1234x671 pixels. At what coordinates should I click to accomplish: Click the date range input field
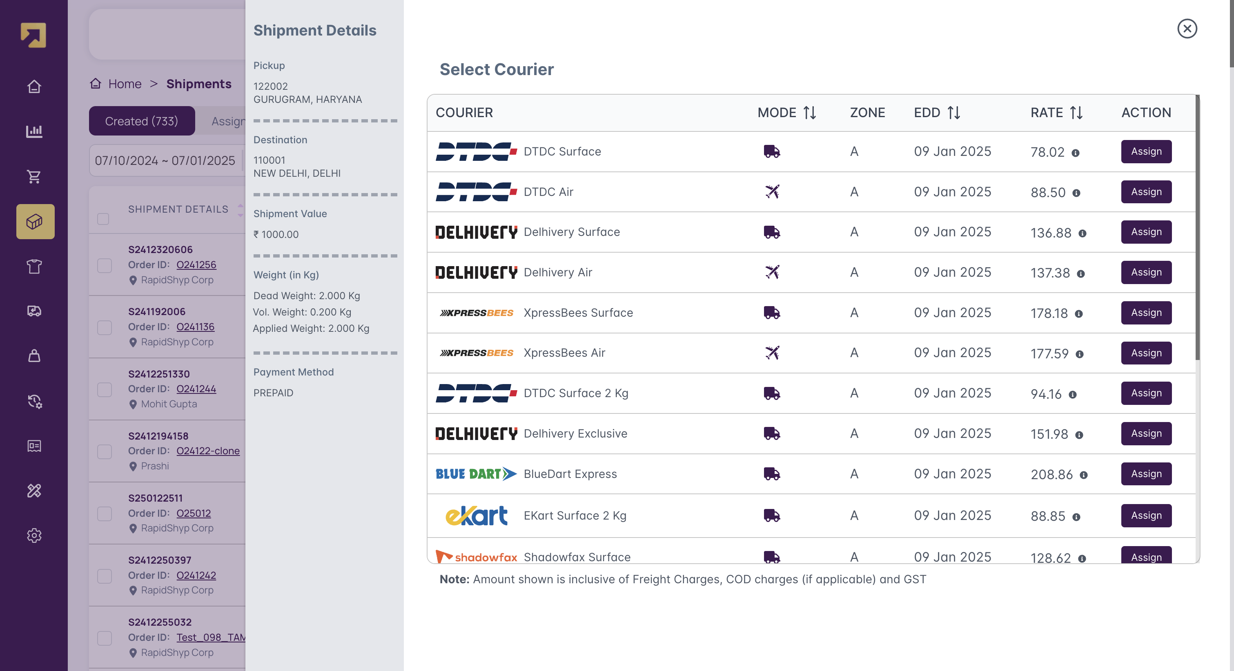click(165, 160)
